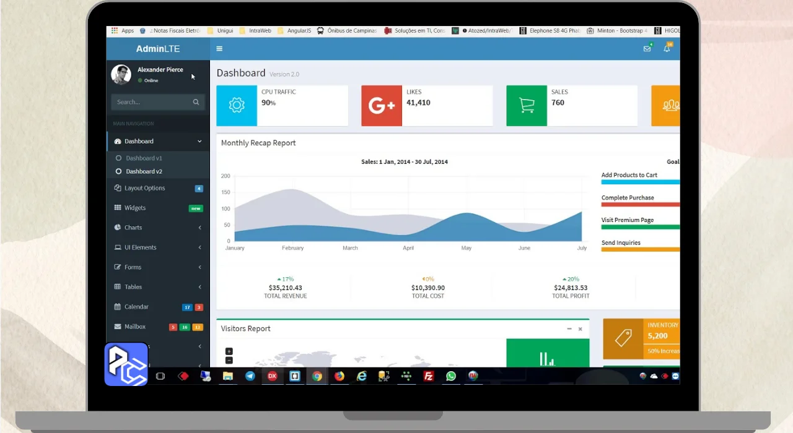The image size is (793, 433).
Task: Click the Add Products to Cart progress bar
Action: coord(641,182)
